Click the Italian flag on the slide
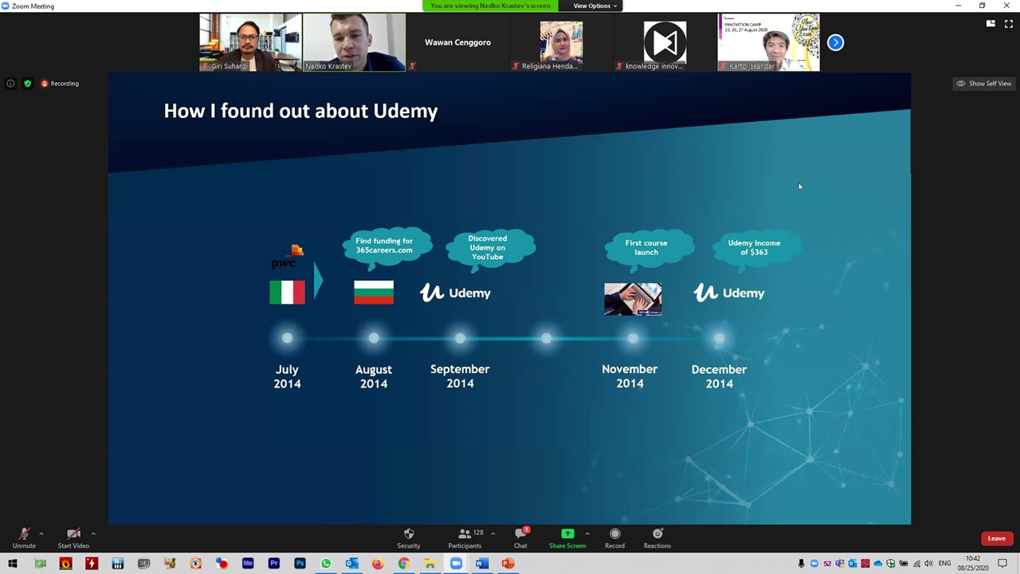This screenshot has width=1020, height=574. pos(287,293)
